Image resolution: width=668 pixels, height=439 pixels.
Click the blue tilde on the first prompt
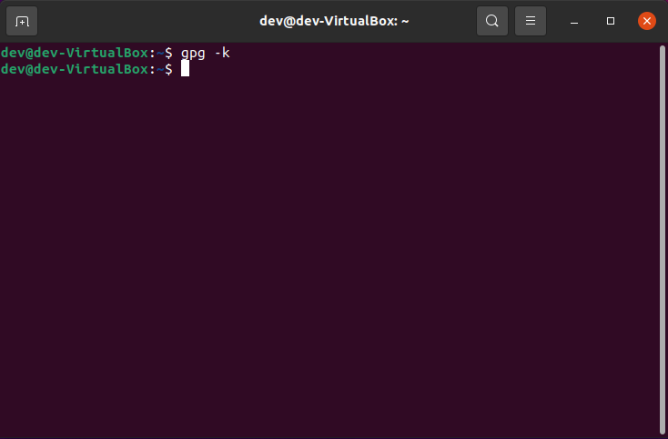159,53
